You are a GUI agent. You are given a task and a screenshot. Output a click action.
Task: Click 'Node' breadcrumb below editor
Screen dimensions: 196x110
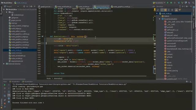[48, 79]
